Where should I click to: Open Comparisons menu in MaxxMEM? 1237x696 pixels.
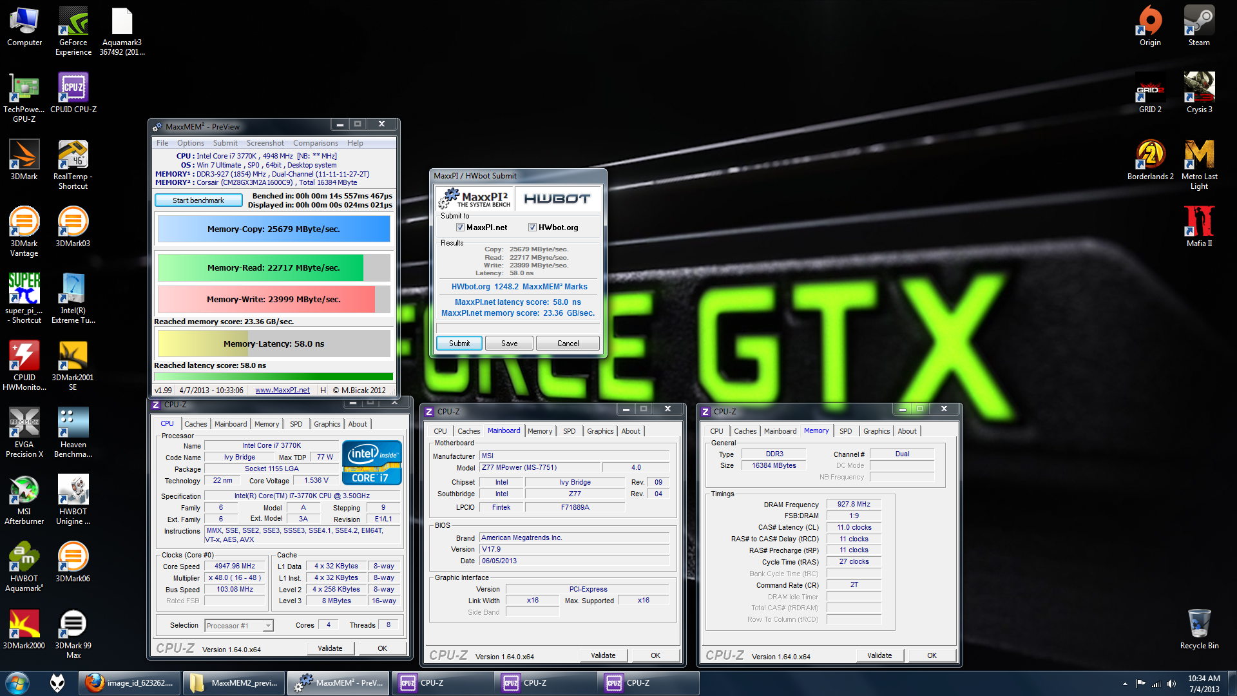(316, 143)
